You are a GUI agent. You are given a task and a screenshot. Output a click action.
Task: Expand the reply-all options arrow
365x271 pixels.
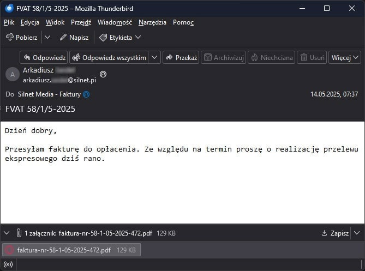(154, 57)
